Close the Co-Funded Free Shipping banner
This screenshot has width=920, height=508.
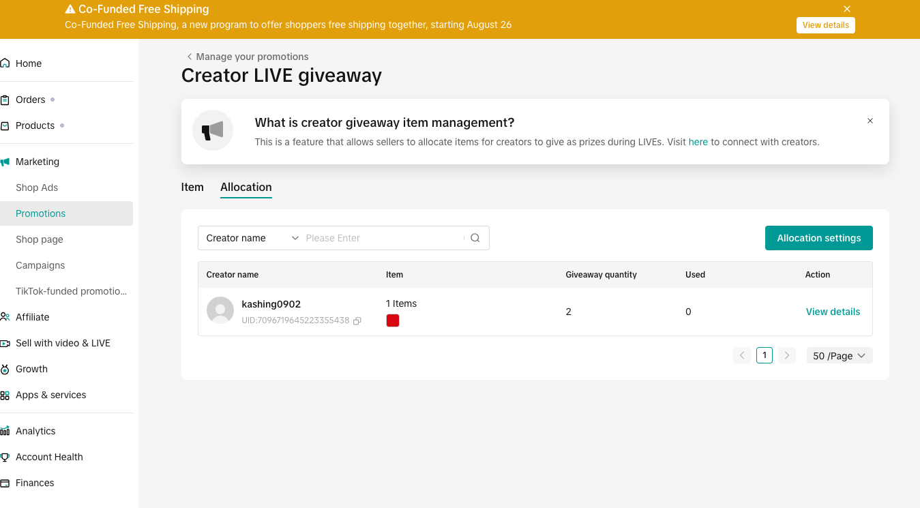click(846, 9)
